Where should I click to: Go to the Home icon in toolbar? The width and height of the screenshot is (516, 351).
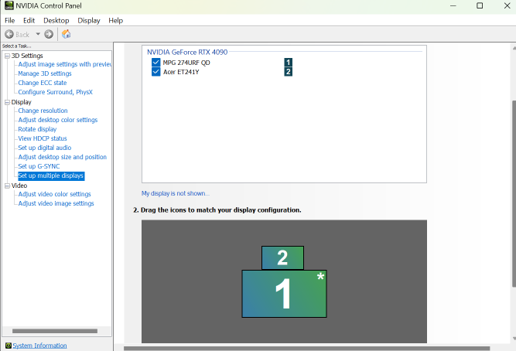point(67,34)
